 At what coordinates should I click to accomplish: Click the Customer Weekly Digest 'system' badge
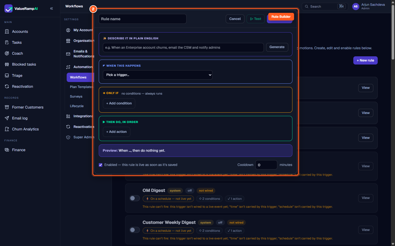pyautogui.click(x=206, y=222)
